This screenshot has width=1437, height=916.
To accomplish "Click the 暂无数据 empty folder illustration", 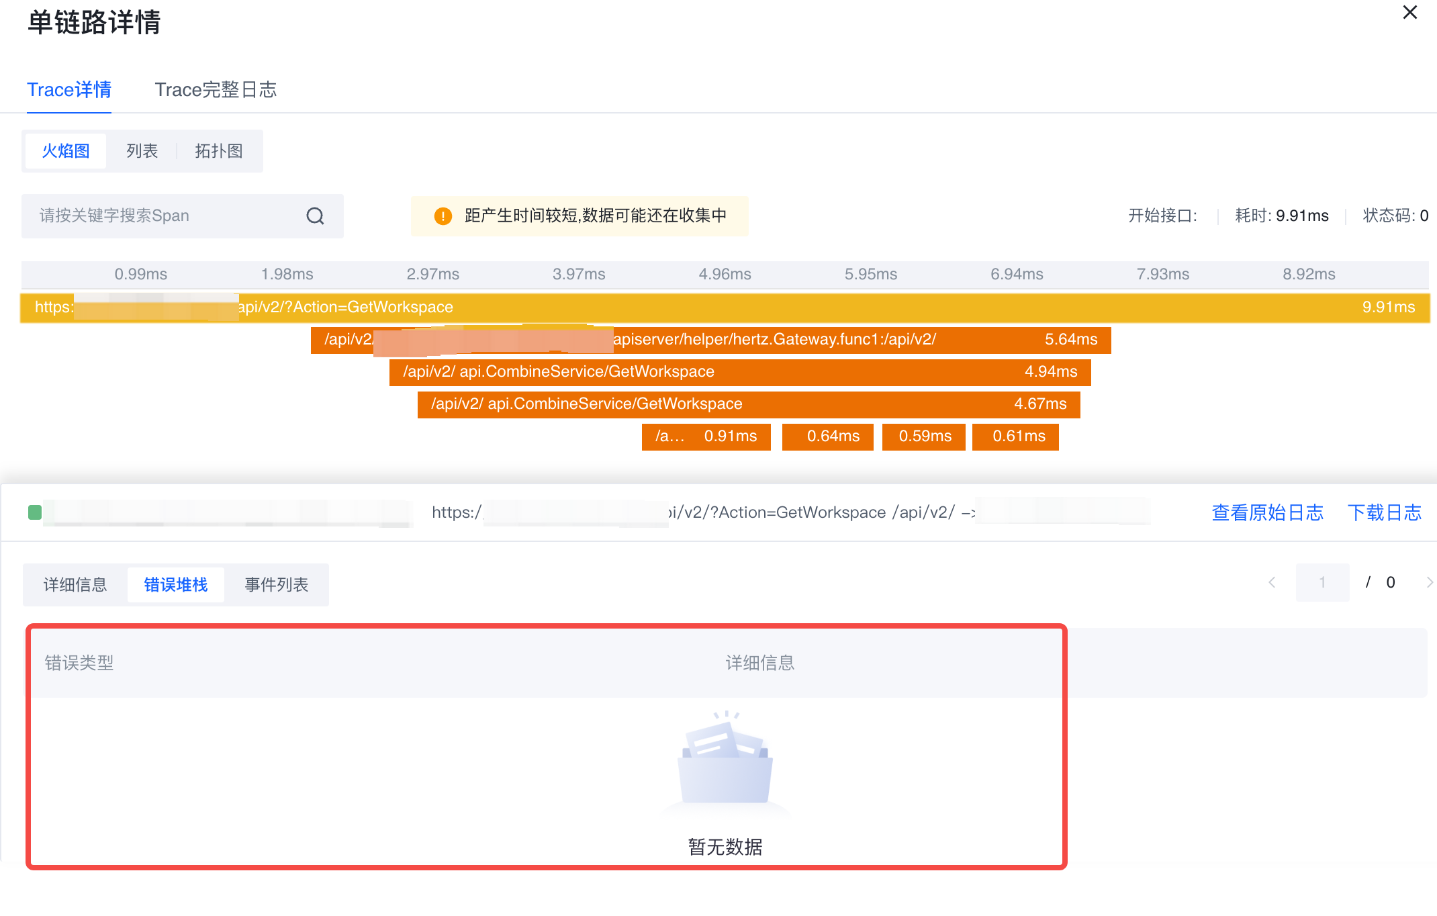I will [x=725, y=766].
